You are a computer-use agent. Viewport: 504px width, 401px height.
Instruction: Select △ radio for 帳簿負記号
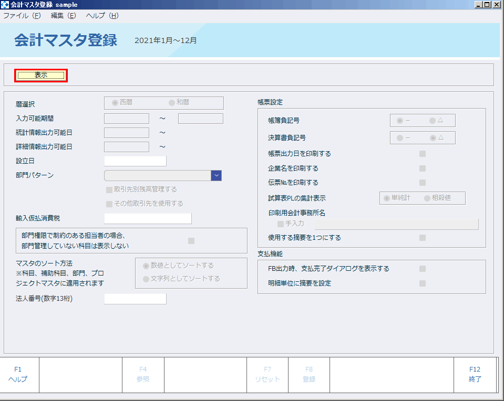click(433, 121)
